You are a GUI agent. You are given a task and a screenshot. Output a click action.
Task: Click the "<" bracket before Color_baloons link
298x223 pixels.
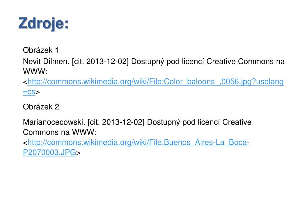25,82
